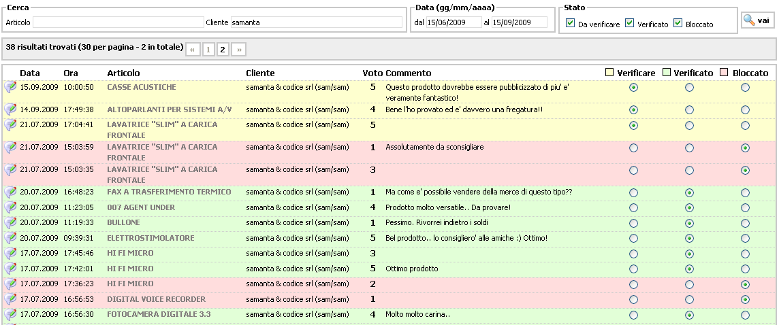
Task: Open comment icon for ELETTROSTIMOLATORE row
Action: 10,238
